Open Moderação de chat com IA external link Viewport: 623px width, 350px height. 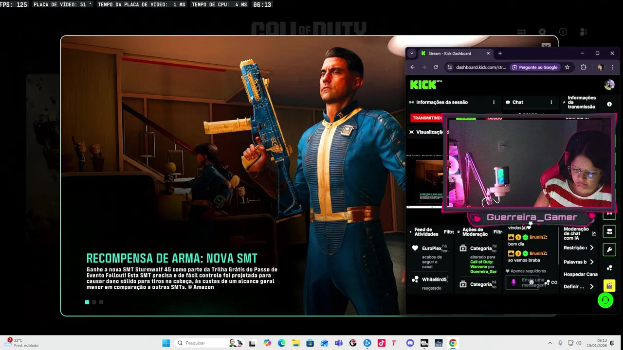coord(593,234)
